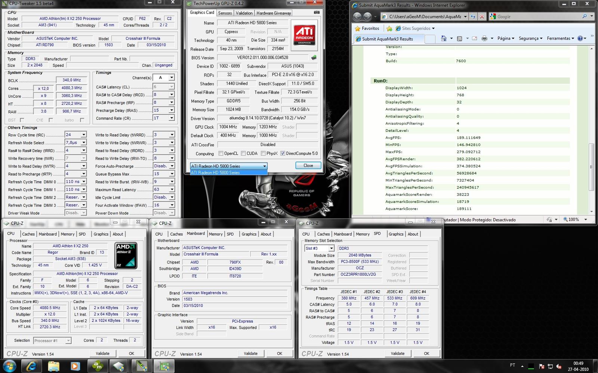
Task: Click the BIOS save chip icon in GPU-Z
Action: pos(314,57)
